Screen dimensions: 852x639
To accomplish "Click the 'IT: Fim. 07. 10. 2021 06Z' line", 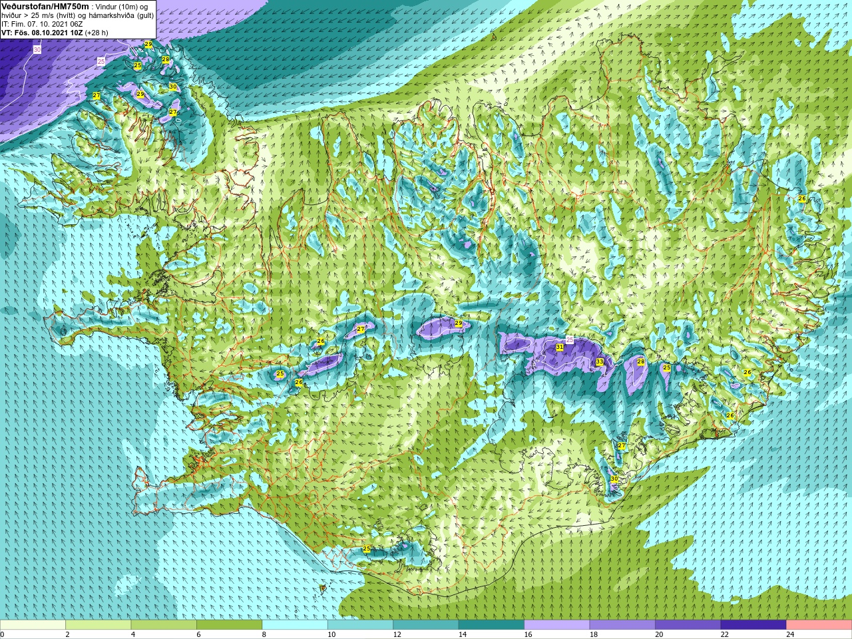I will point(42,24).
